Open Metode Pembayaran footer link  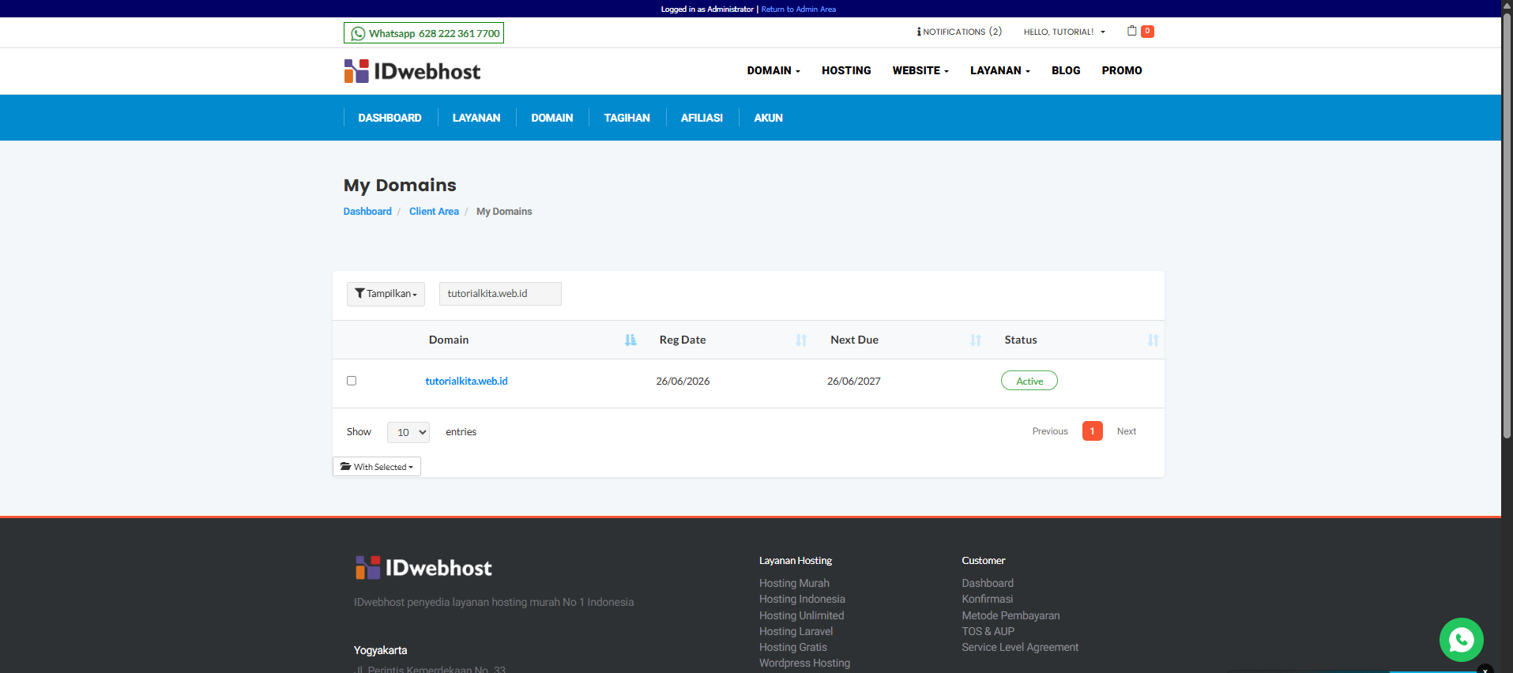[x=1011, y=615]
